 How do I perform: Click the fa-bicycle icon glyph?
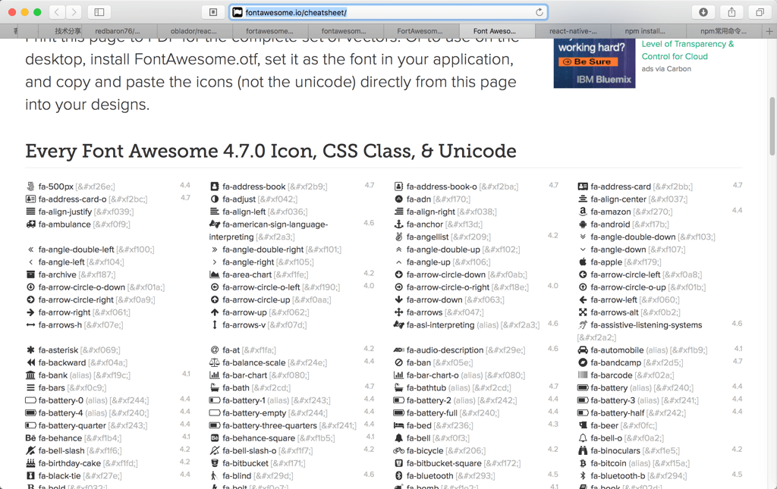(x=398, y=450)
